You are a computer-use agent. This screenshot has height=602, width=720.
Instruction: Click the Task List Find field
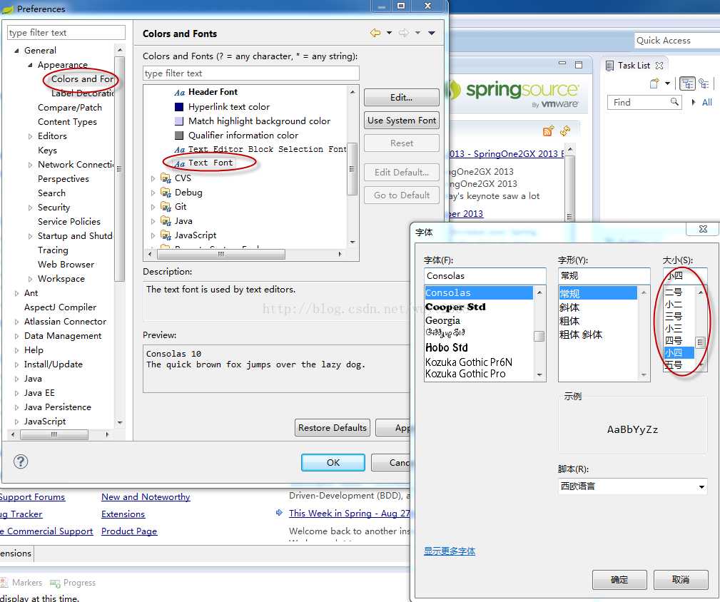click(643, 102)
